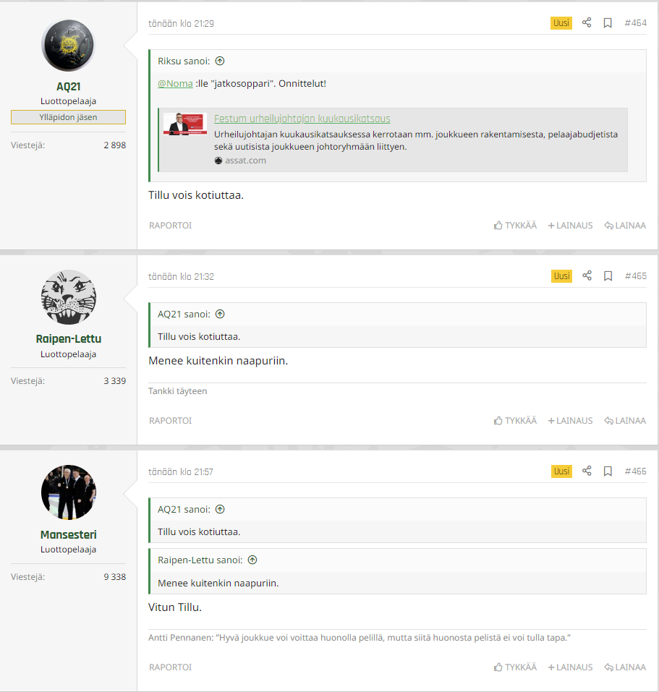The height and width of the screenshot is (692, 659).
Task: Like AQ21's post with TYKKÄÄ
Action: tap(515, 226)
